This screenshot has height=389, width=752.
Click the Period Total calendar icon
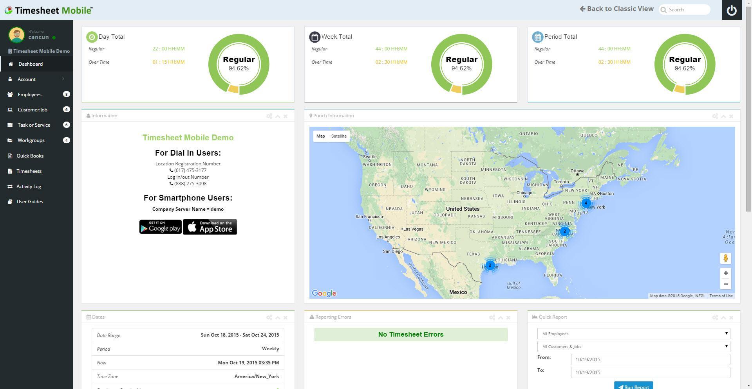point(537,37)
